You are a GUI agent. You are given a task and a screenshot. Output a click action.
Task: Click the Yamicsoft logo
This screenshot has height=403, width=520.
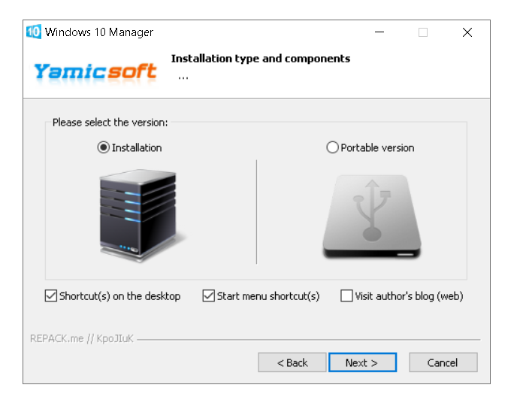click(95, 72)
